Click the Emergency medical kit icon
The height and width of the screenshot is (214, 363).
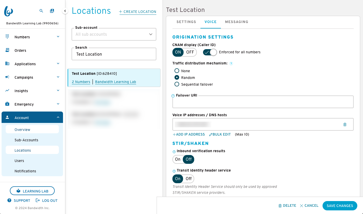point(7,104)
